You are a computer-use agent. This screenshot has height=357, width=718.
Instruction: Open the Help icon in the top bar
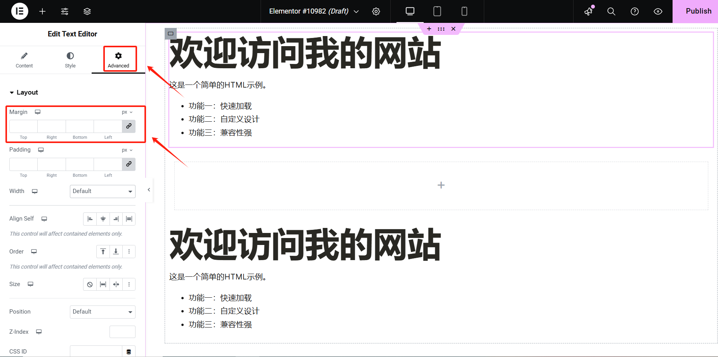pyautogui.click(x=634, y=11)
